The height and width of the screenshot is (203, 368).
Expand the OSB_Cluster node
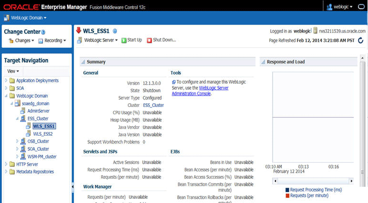click(17, 141)
